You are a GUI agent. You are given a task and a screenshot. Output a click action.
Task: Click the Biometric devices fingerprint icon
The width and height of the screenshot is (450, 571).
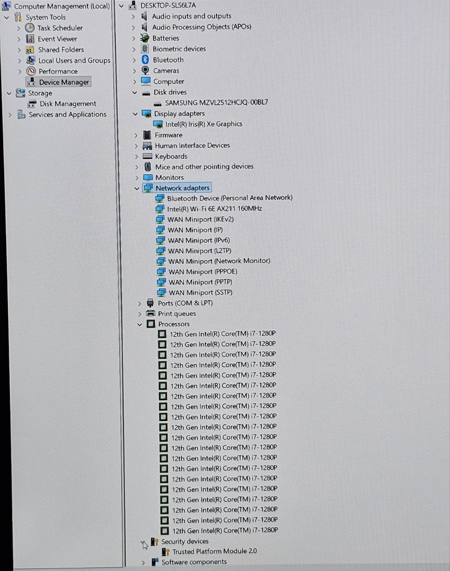point(145,49)
